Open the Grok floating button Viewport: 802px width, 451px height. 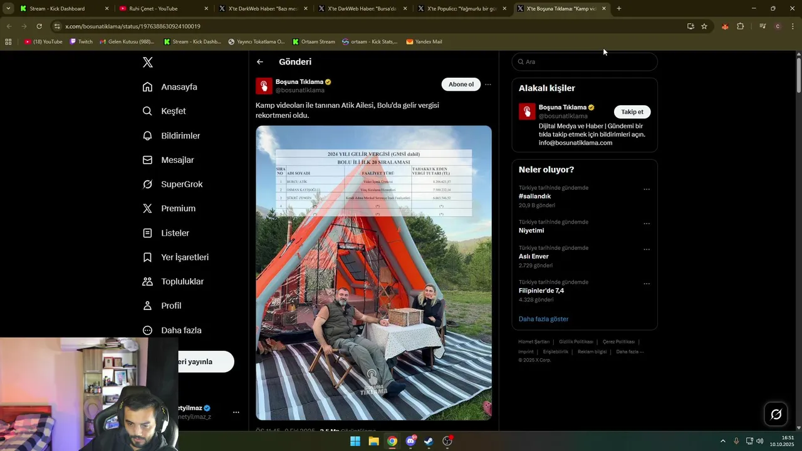[x=776, y=414]
